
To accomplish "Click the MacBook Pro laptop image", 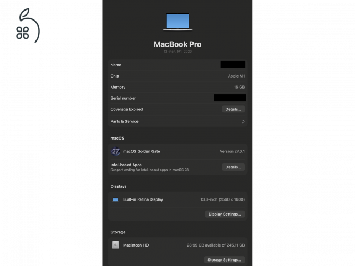I will tap(177, 22).
